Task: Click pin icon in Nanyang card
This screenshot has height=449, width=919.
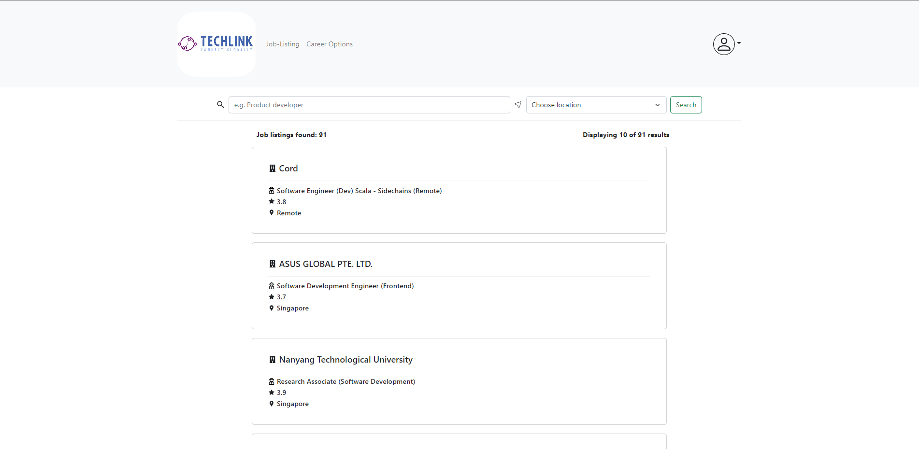Action: (272, 403)
